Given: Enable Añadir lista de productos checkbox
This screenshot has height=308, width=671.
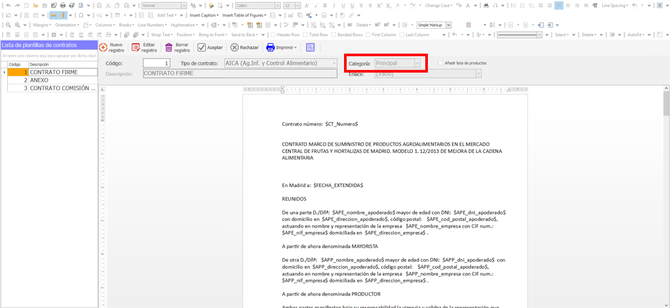Looking at the screenshot, I should 440,63.
